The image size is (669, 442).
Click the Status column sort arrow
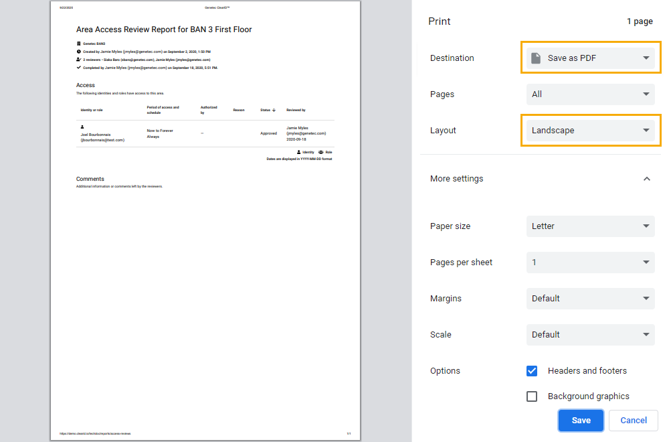tap(274, 110)
